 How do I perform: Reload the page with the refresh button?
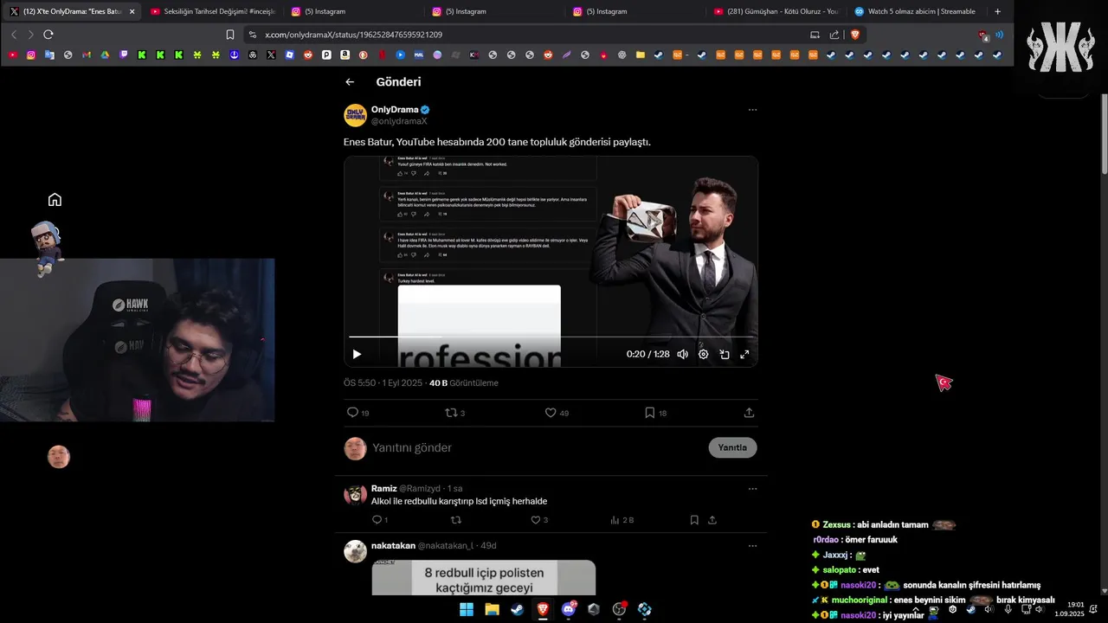[x=48, y=35]
